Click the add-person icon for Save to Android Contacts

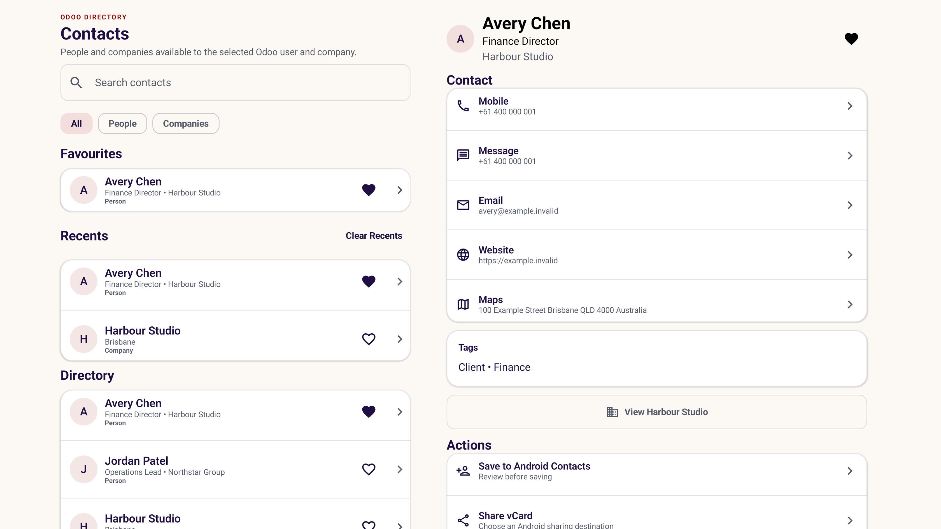463,471
